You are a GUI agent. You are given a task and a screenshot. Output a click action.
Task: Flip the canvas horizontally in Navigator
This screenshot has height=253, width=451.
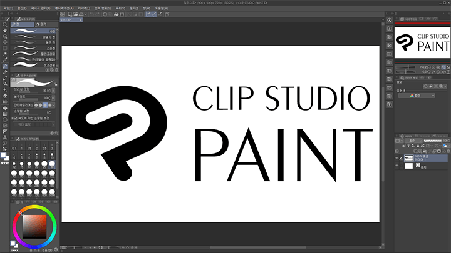[x=443, y=72]
